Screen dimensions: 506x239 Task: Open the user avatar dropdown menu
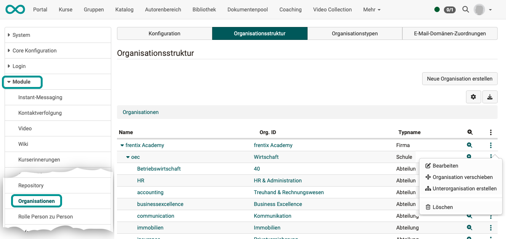click(481, 9)
